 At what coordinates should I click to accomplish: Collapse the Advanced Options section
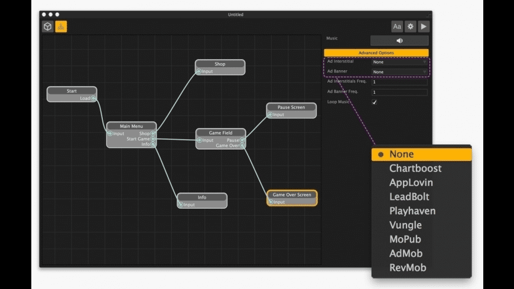pos(376,53)
